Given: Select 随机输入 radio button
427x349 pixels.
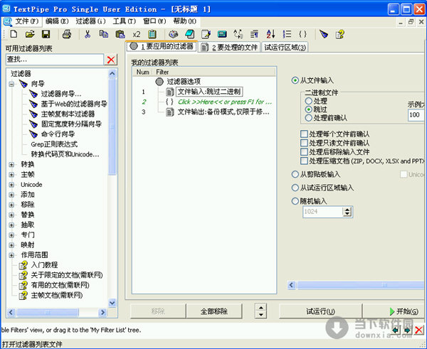Looking at the screenshot, I should (x=295, y=201).
